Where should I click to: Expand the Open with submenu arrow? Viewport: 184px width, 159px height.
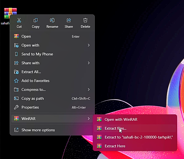[89, 45]
